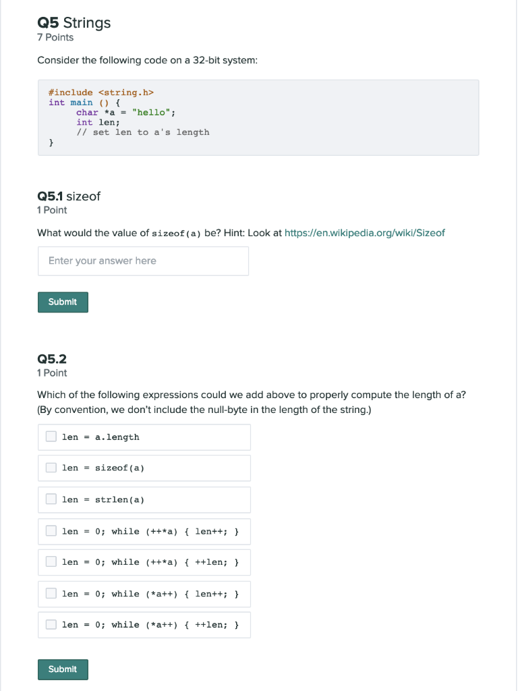518x691 pixels.
Task: Check the "len = a.length" option
Action: (x=51, y=437)
